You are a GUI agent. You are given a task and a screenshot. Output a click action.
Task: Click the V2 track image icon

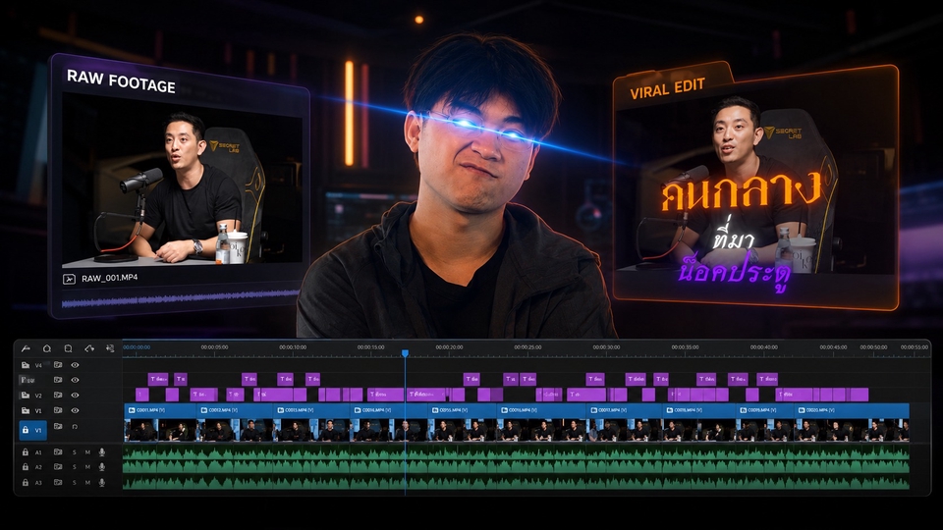(x=58, y=396)
